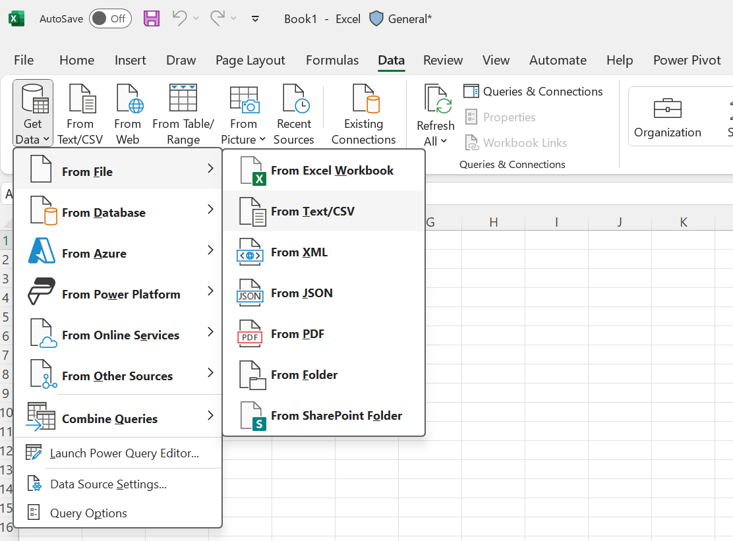Switch to the View tab
Viewport: 733px width, 541px height.
pos(496,60)
